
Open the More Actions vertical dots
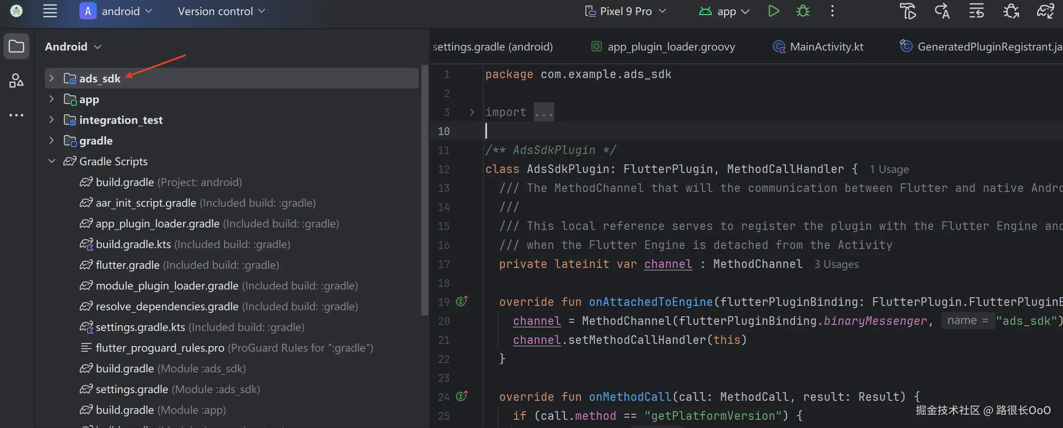point(832,11)
